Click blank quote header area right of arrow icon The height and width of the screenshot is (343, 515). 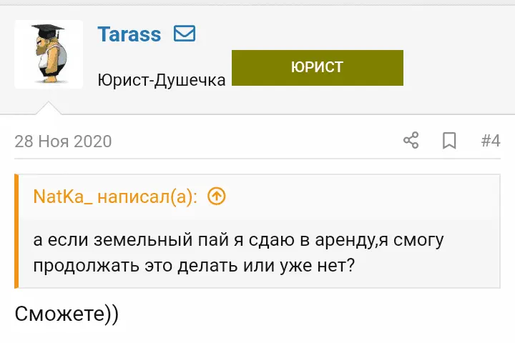coord(358,197)
